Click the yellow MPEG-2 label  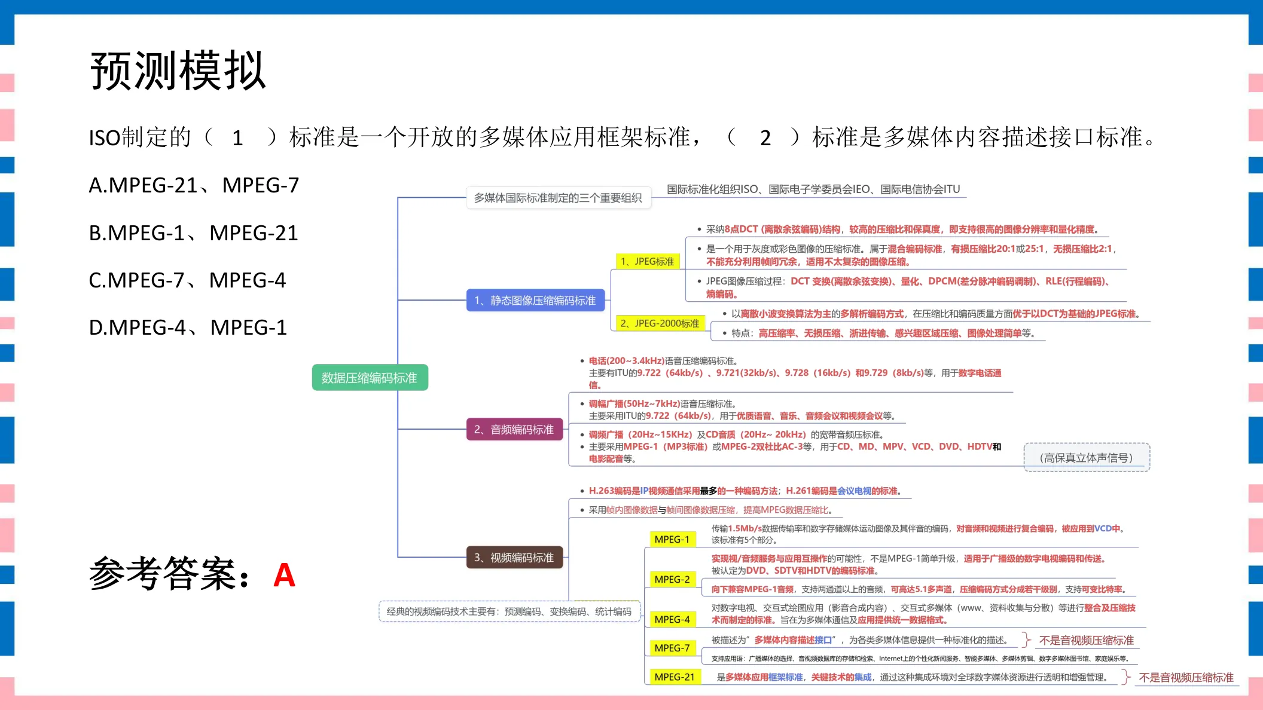point(672,579)
